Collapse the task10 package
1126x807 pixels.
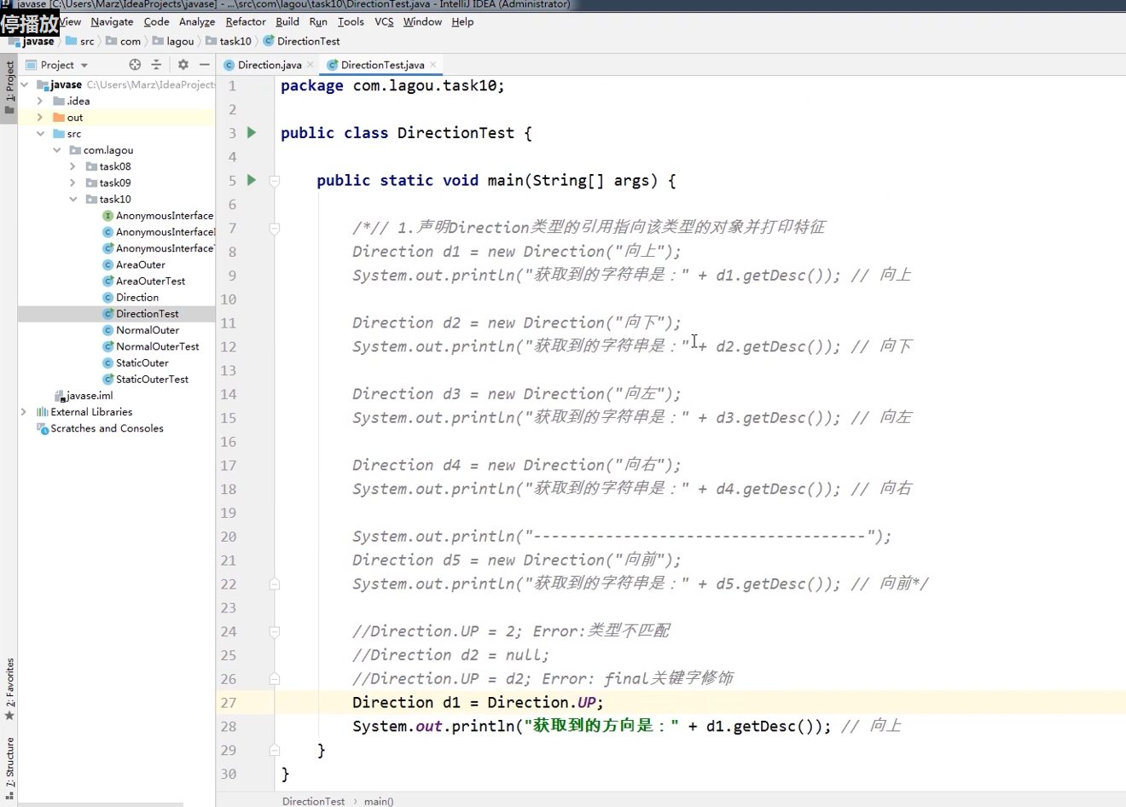coord(73,199)
